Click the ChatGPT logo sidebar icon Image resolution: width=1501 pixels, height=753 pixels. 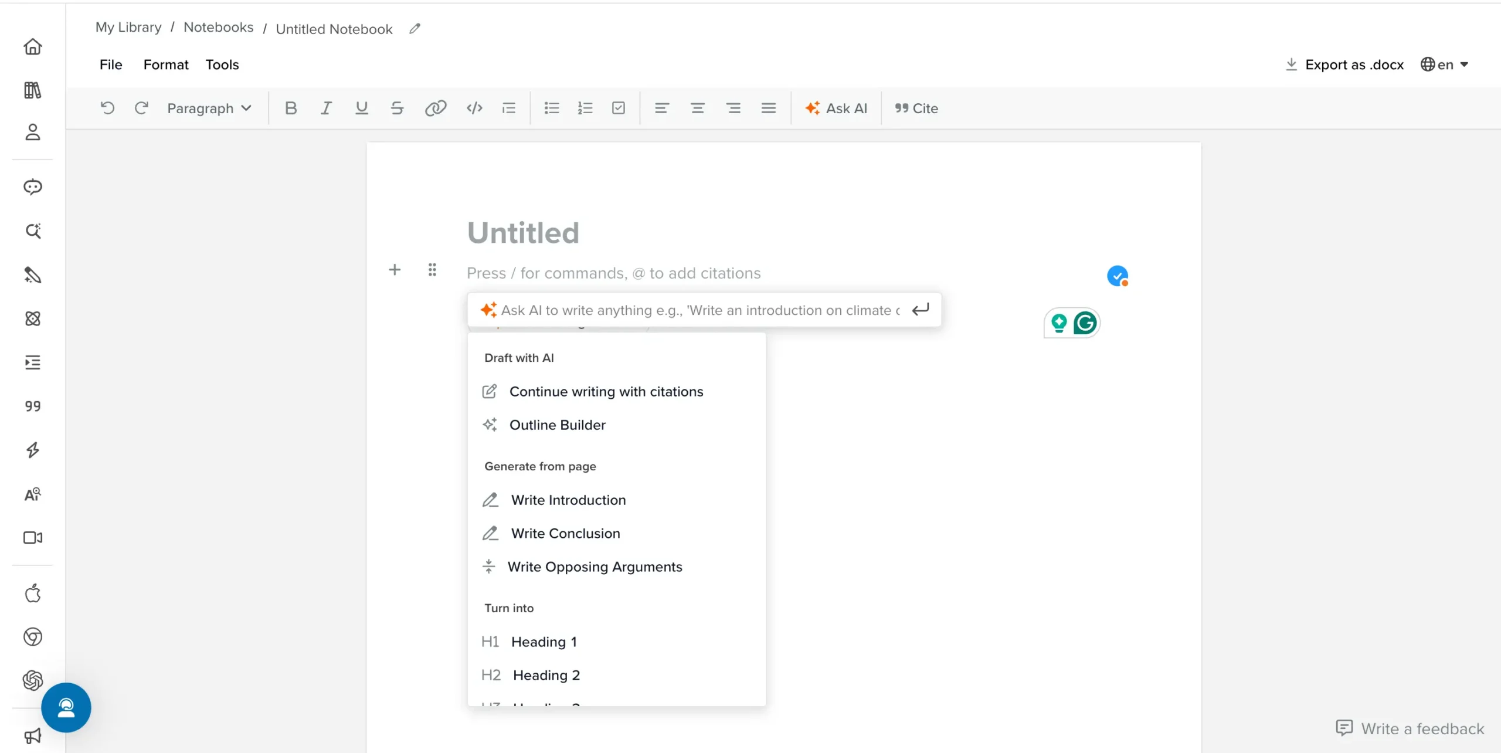coord(33,680)
